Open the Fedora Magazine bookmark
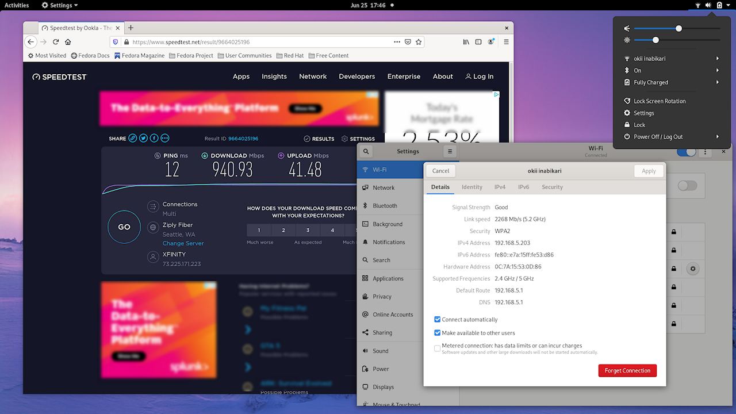Image resolution: width=736 pixels, height=414 pixels. [x=140, y=56]
